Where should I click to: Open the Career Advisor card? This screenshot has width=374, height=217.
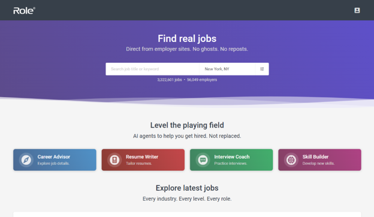pos(55,160)
